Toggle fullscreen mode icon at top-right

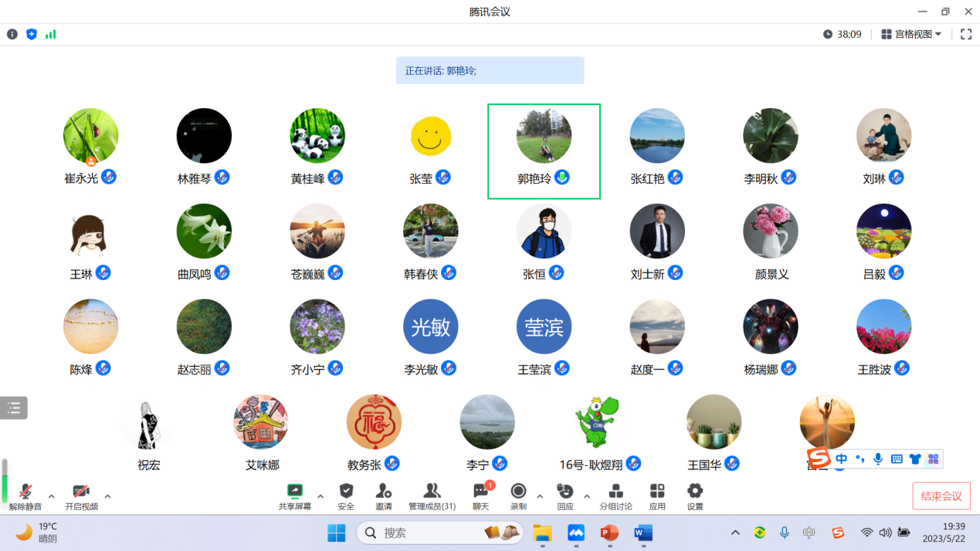point(966,34)
